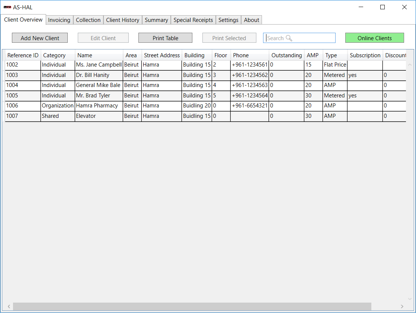Click Metered type cell for Dr. Bill Hanity

point(335,75)
